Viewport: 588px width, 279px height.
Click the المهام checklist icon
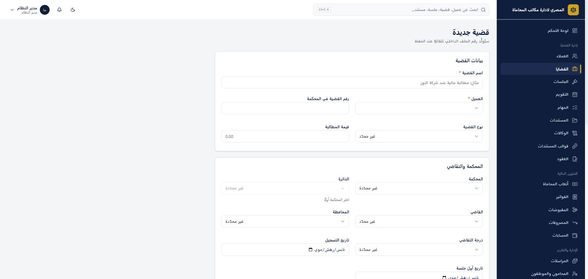click(575, 108)
